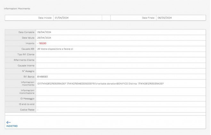
Task: Select the Data Contabile date value
Action: pyautogui.click(x=44, y=32)
